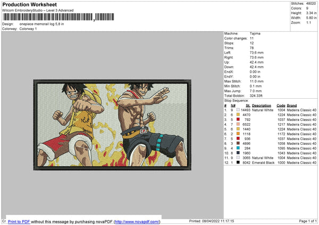This screenshot has height=225, width=319.
Task: Click the Total Bobbin value 324.33ft
Action: click(x=256, y=96)
